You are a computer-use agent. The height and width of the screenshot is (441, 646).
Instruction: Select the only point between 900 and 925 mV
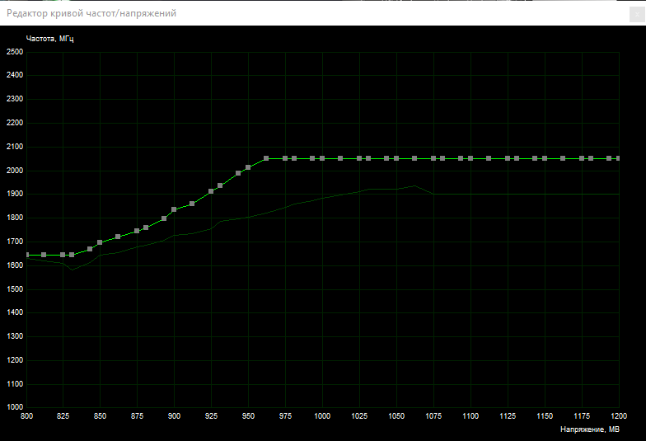click(x=192, y=204)
